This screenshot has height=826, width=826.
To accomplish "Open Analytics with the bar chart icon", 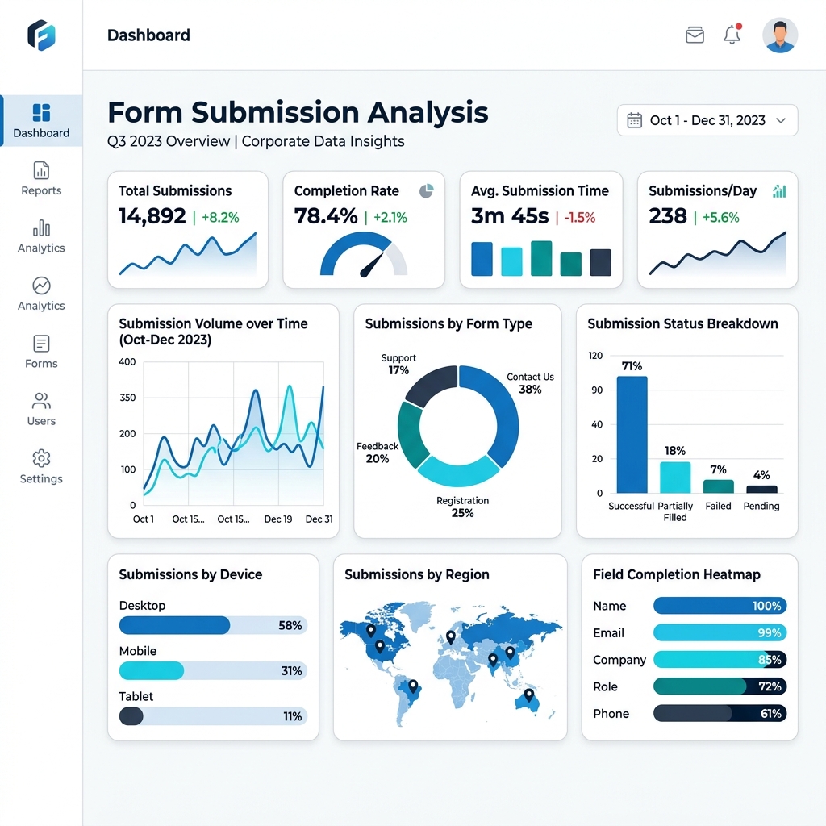I will [41, 236].
